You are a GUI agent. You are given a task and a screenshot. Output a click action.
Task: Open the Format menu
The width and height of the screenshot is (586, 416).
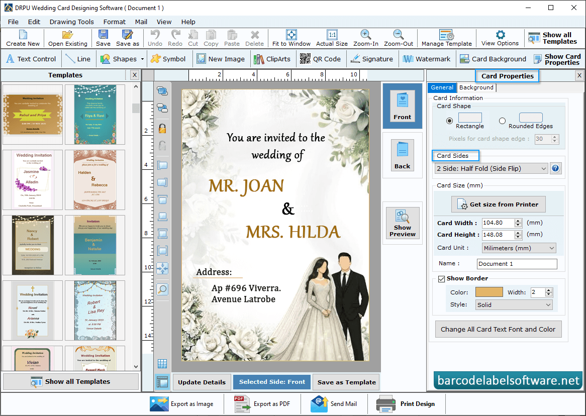[115, 22]
